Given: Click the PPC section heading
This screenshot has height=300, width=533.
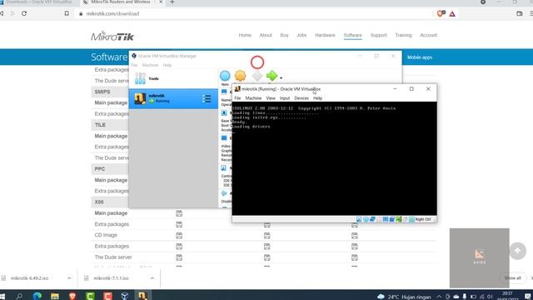Looking at the screenshot, I should (x=100, y=169).
